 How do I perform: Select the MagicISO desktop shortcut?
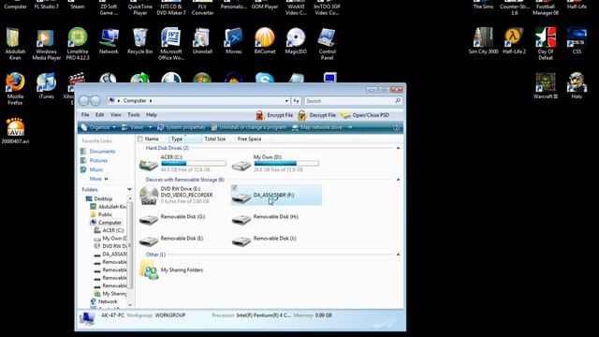[296, 41]
